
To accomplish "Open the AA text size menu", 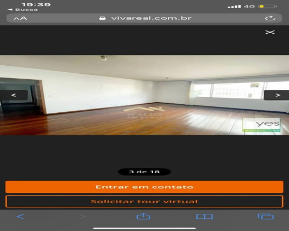I will [x=20, y=18].
